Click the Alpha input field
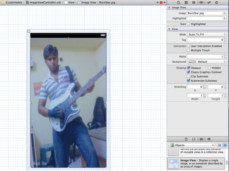 pos(205,56)
